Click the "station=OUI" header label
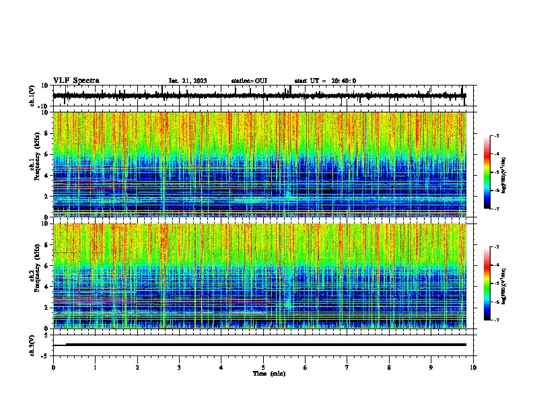 tap(249, 81)
